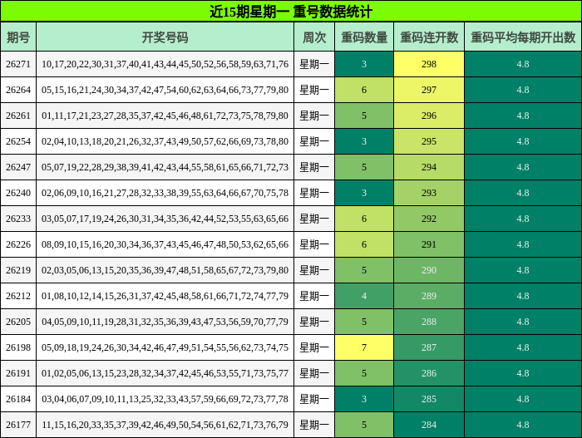The width and height of the screenshot is (582, 438).
Task: Click the 期号 column header
Action: click(18, 37)
